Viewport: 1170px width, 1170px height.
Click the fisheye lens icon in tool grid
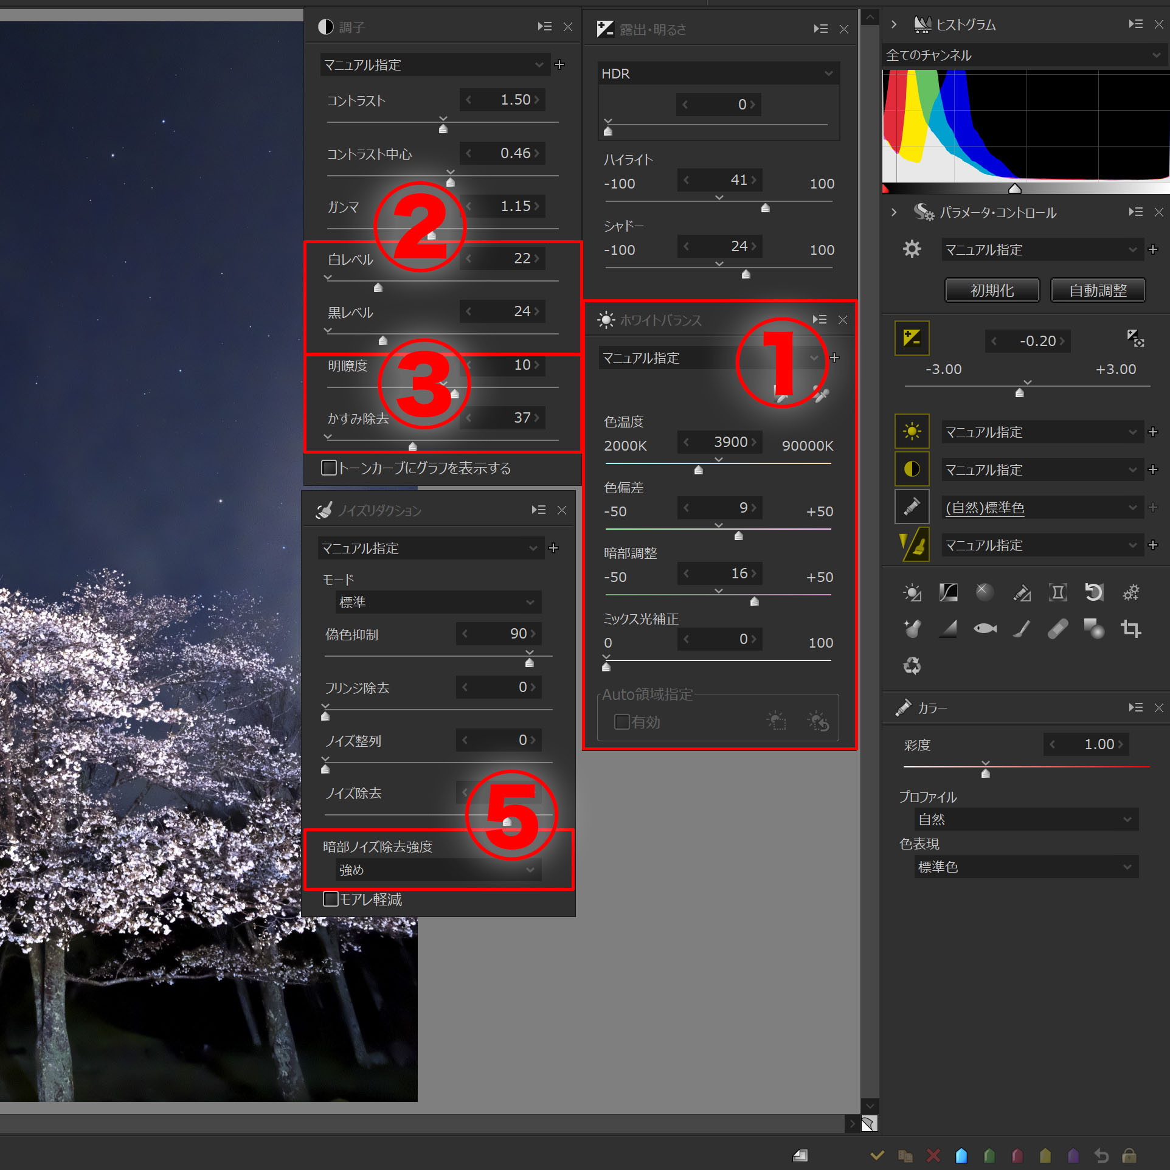[x=985, y=628]
